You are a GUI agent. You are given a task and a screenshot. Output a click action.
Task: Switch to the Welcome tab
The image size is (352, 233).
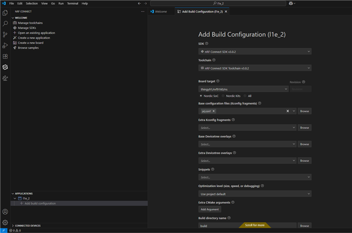coord(161,12)
